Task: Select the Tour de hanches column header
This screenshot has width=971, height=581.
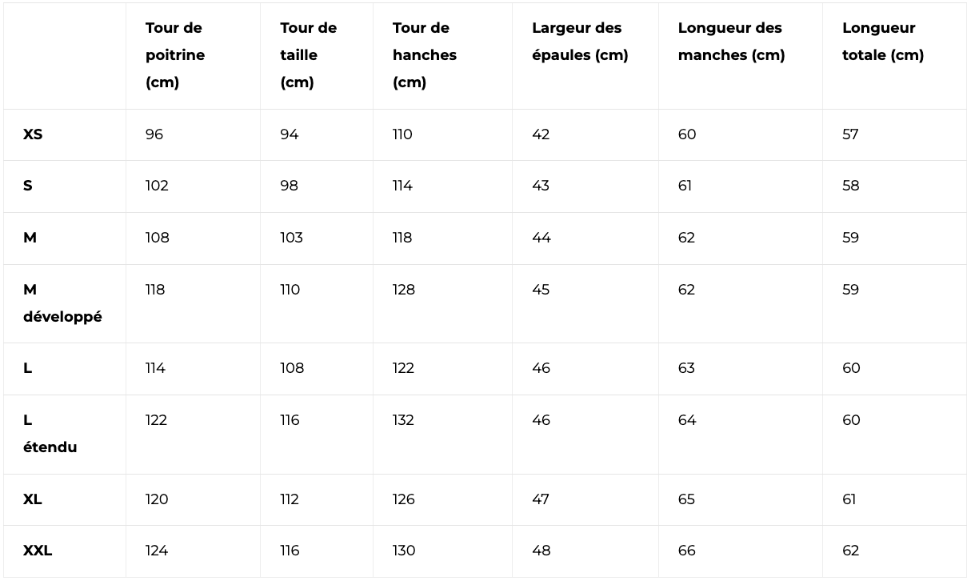Action: (x=424, y=55)
